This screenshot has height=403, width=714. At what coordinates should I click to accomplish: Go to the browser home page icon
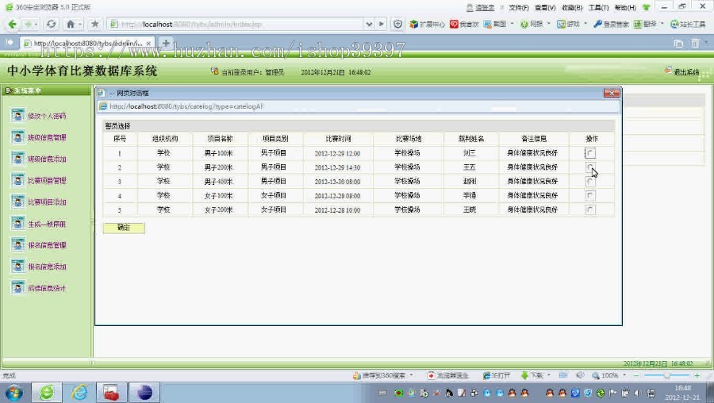pos(70,24)
